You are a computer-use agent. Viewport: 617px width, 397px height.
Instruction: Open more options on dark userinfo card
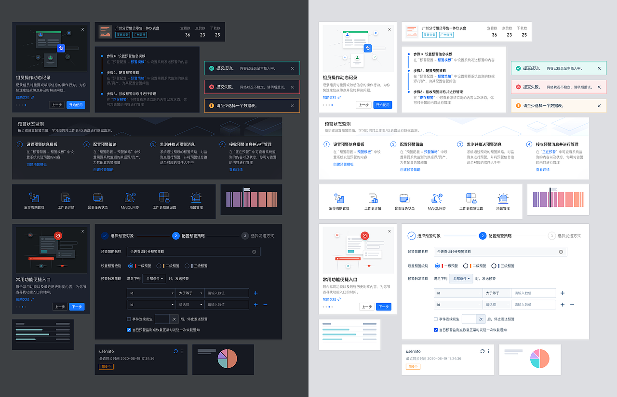[x=182, y=352]
